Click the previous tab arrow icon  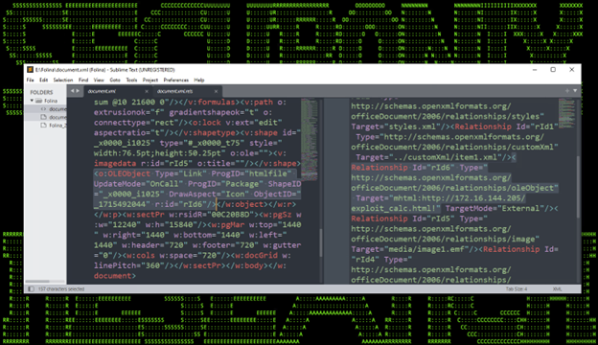click(x=73, y=91)
